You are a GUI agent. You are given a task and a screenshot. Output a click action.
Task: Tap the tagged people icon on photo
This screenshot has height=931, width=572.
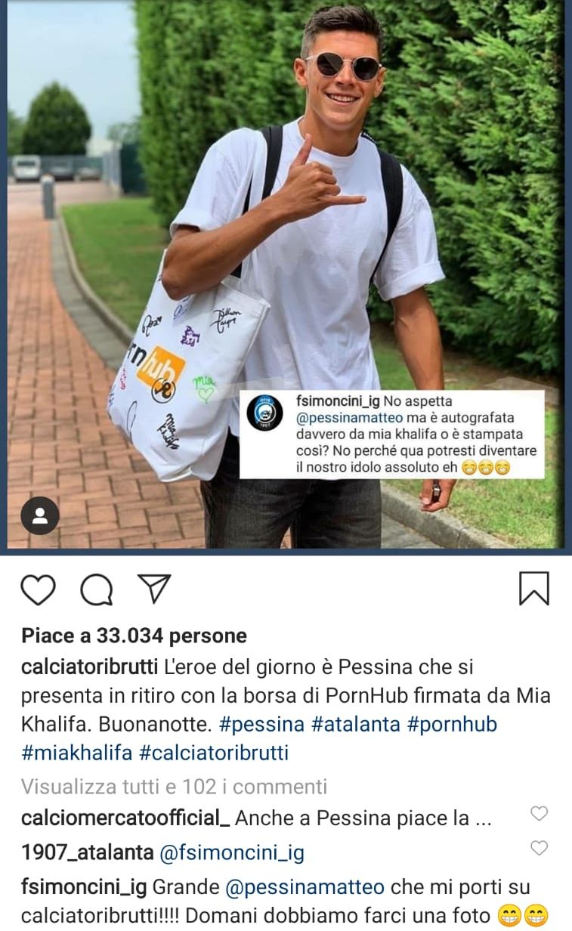point(40,516)
